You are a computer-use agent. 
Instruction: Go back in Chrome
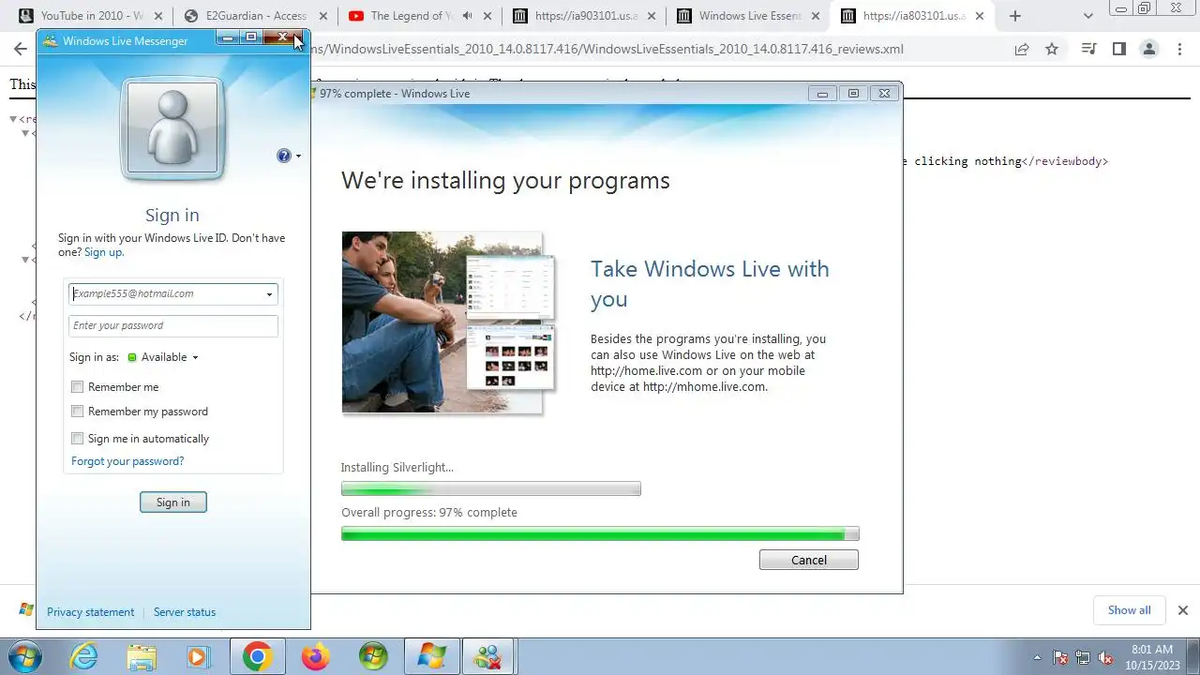[21, 49]
